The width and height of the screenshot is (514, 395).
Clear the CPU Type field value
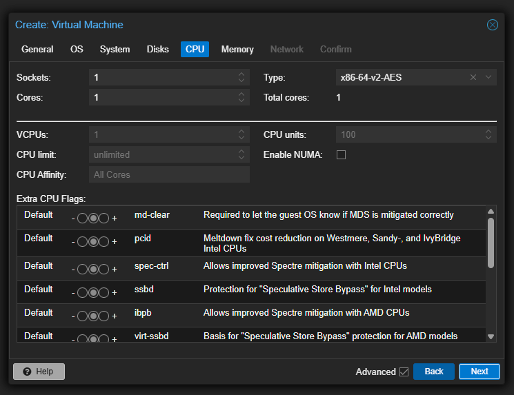tap(473, 77)
